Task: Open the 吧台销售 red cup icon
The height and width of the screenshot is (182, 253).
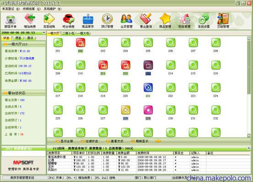Action: click(x=69, y=21)
